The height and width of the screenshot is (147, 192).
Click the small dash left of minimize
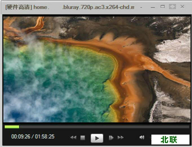pos(141,7)
